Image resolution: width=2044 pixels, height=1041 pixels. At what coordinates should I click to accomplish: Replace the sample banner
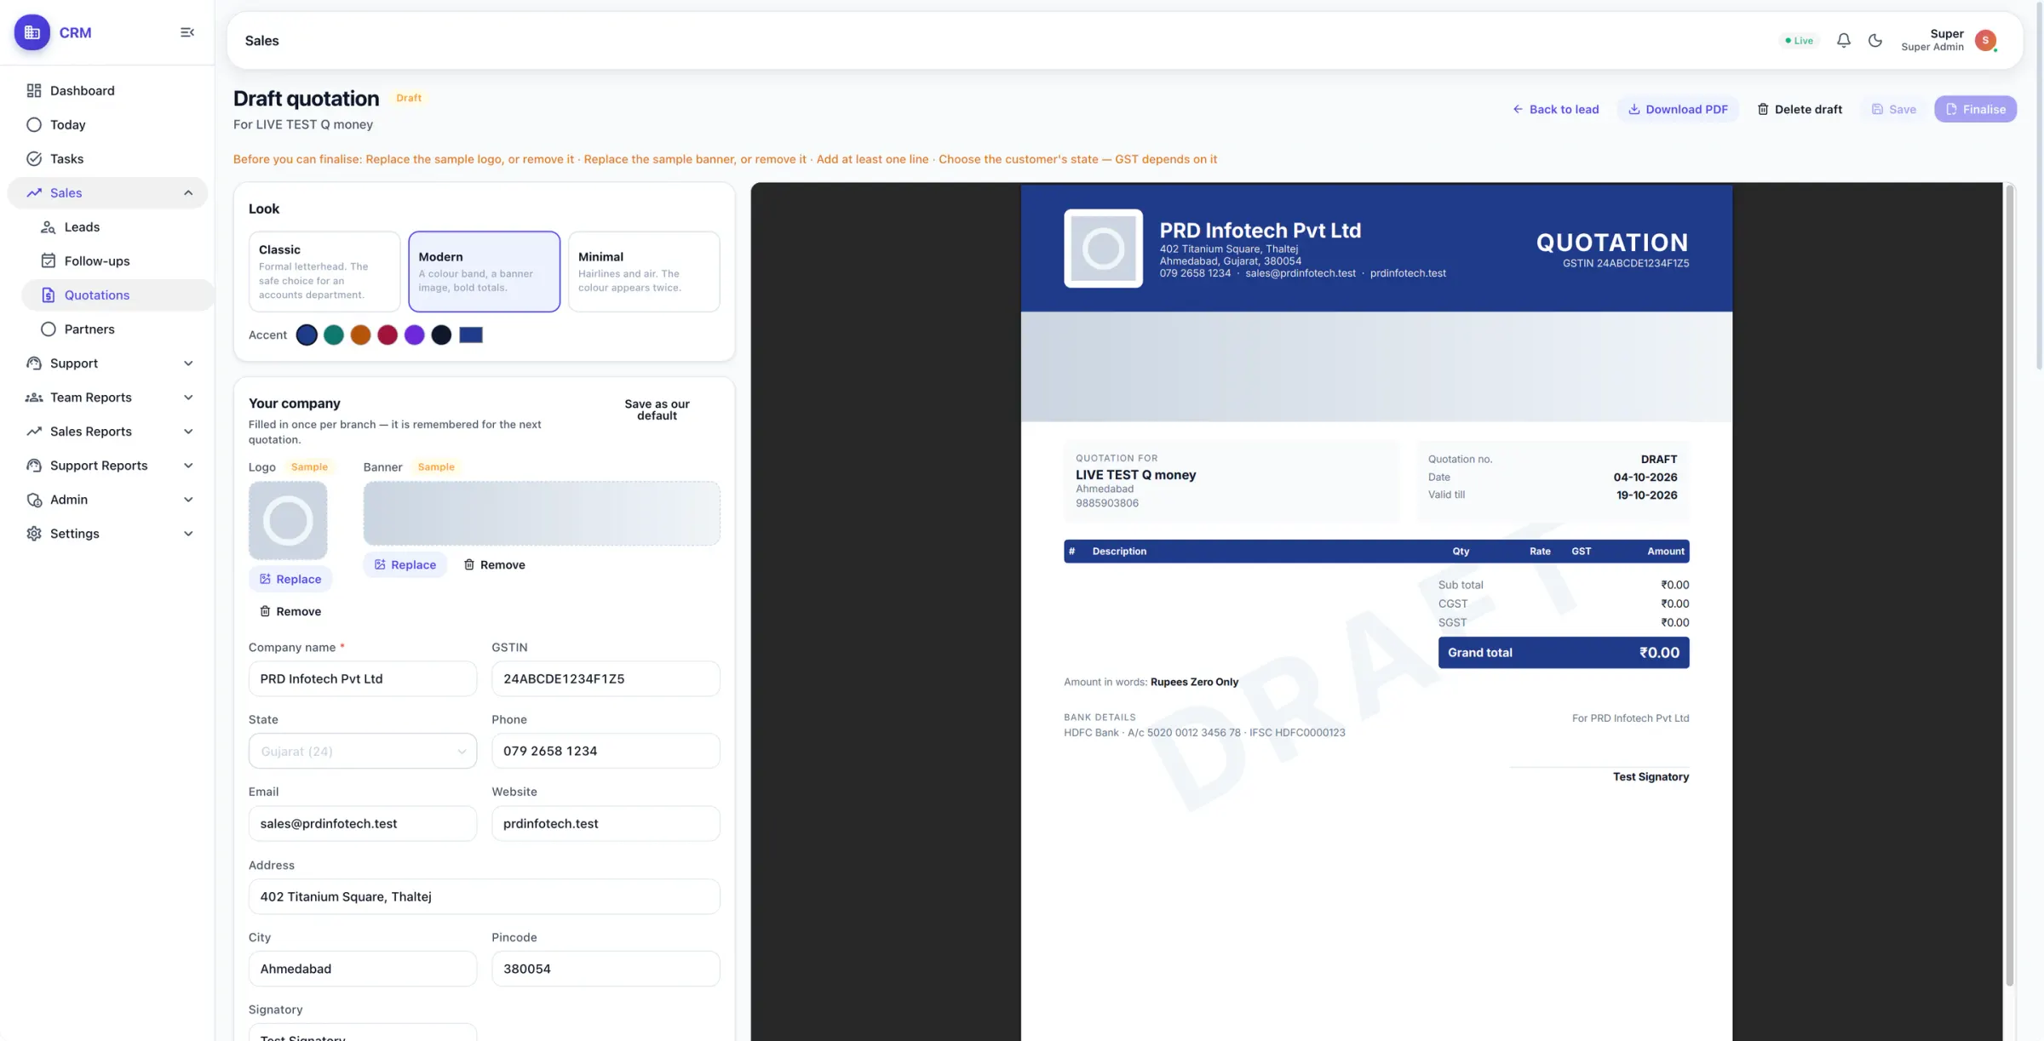[x=405, y=564]
